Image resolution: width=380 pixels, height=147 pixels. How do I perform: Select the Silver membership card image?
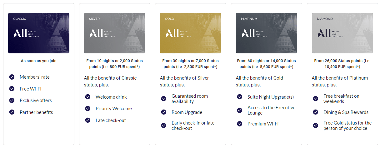pyautogui.click(x=115, y=33)
